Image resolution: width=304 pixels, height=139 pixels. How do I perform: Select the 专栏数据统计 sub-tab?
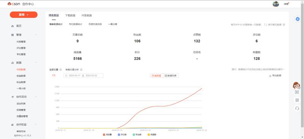tap(76, 24)
